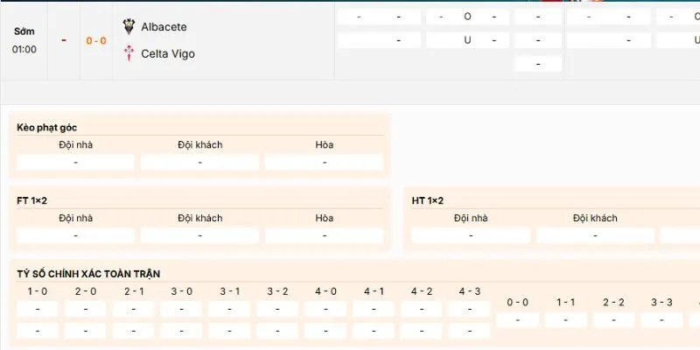Choose Đội khách odds in FT 1×2

coord(199,235)
